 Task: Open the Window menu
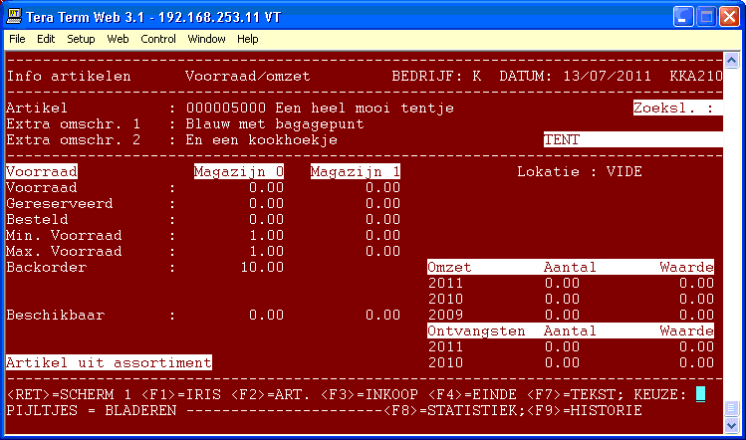tap(206, 39)
